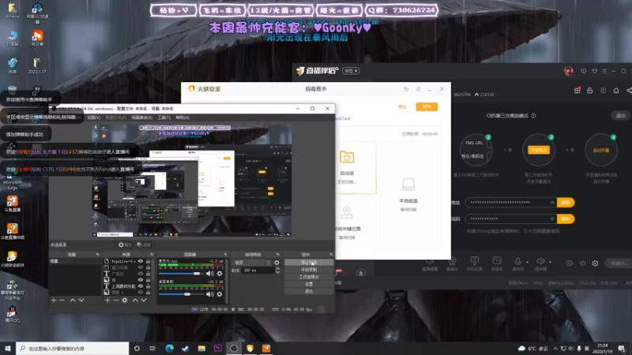Adjust the 桌面音频 volume slider
This screenshot has width=632, height=355.
pyautogui.click(x=182, y=294)
